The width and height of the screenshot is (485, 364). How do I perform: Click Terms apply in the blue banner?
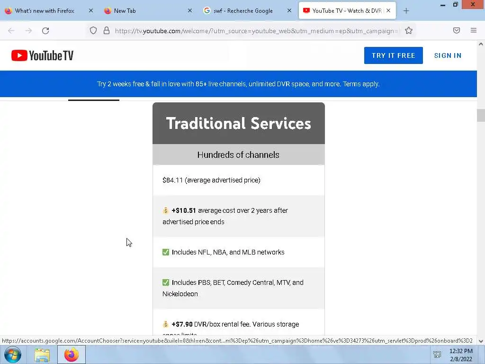click(x=361, y=84)
